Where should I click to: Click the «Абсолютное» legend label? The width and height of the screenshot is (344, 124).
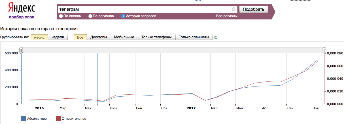(x=37, y=119)
